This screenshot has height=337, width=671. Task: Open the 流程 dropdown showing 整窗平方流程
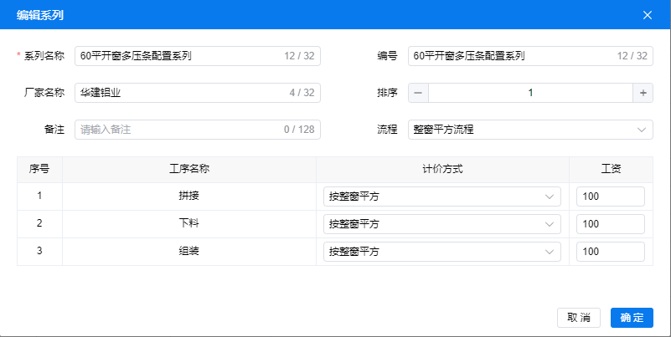[x=530, y=130]
